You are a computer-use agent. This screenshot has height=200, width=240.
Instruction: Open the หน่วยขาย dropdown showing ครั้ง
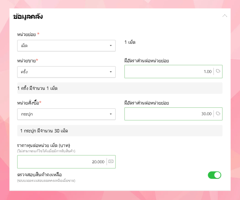[66, 72]
